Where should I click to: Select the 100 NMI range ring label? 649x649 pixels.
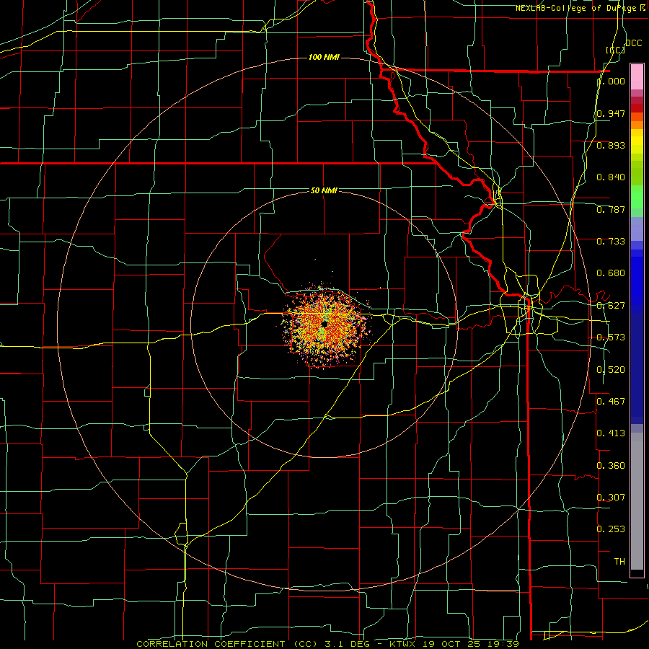(x=324, y=57)
